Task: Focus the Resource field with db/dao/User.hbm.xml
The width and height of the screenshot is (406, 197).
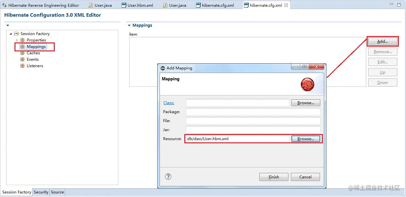Action: click(238, 139)
